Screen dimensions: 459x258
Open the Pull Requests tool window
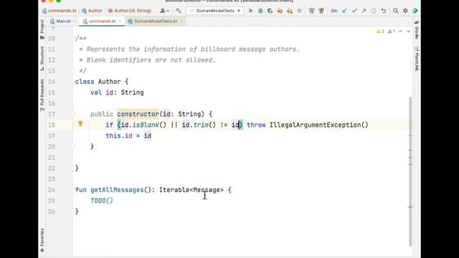[42, 95]
